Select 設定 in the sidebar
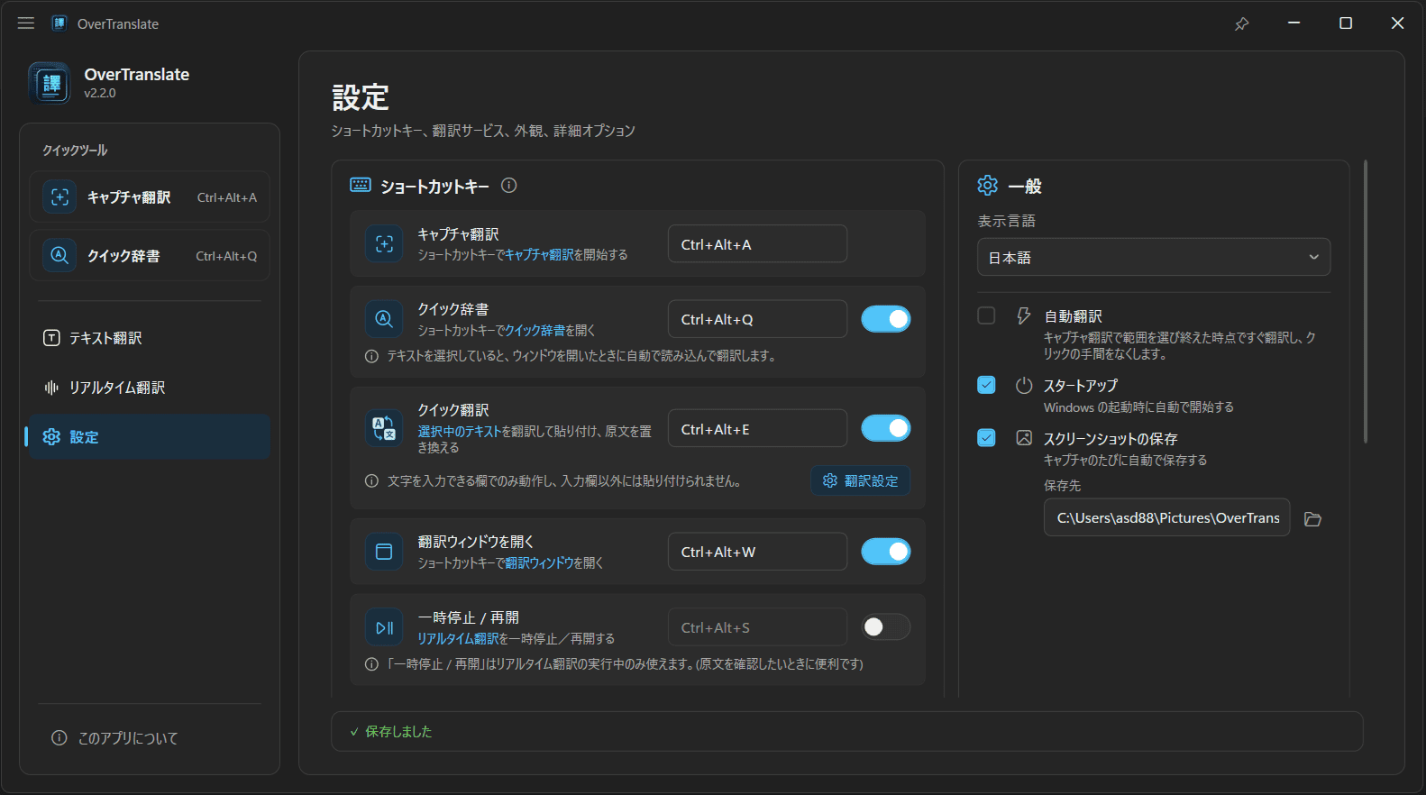Viewport: 1426px width, 795px height. click(x=150, y=437)
